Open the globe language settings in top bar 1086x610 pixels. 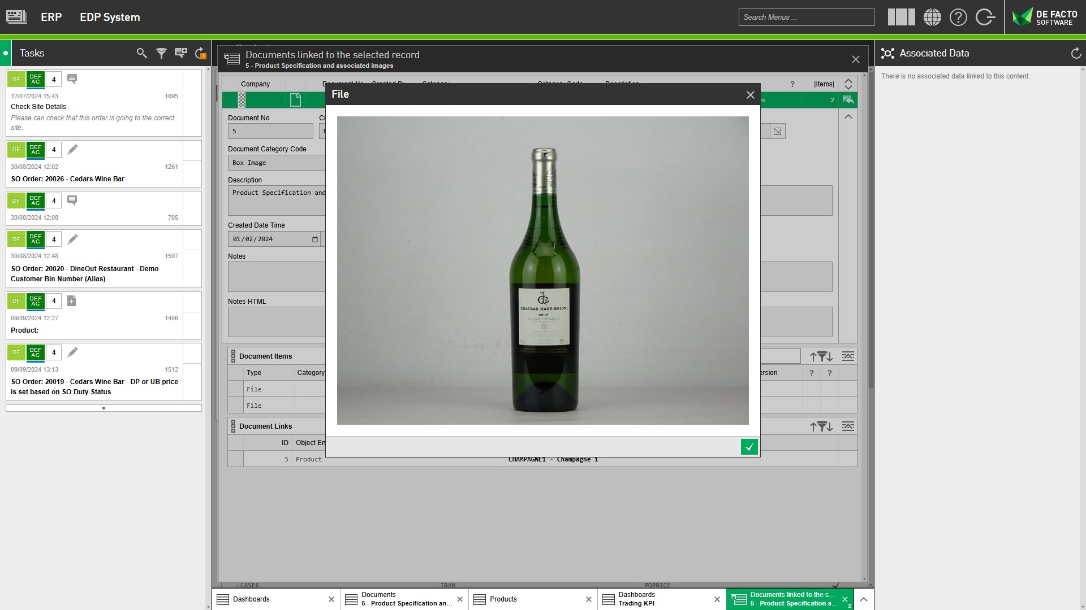(x=932, y=17)
